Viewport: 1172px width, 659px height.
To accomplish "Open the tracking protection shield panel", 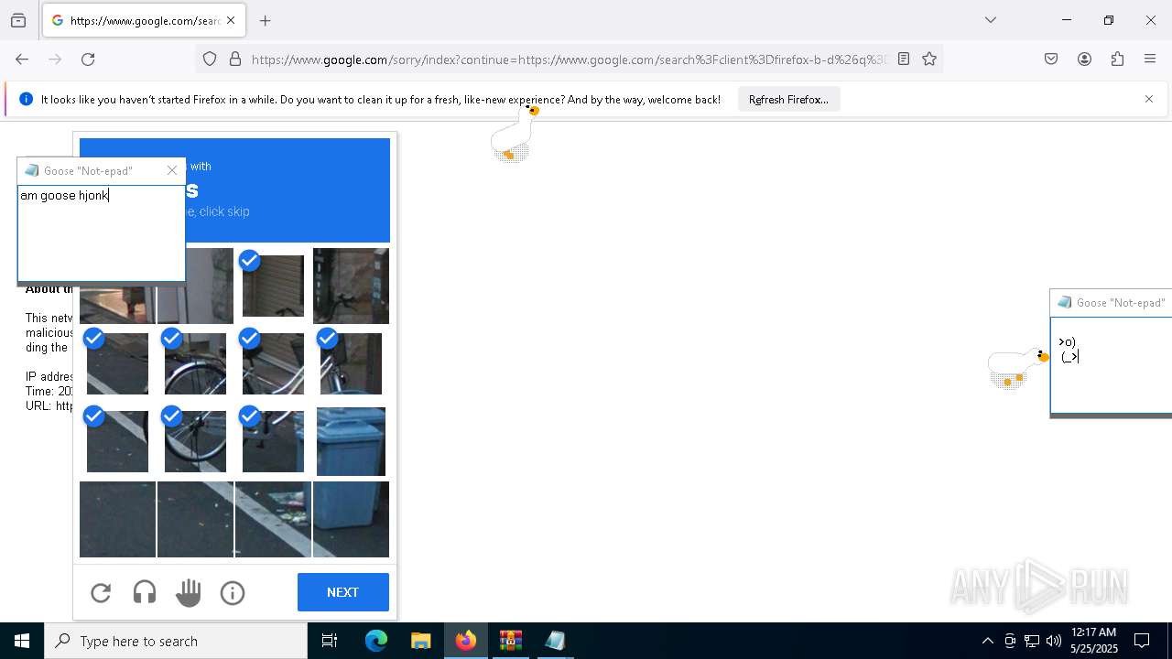I will [210, 59].
